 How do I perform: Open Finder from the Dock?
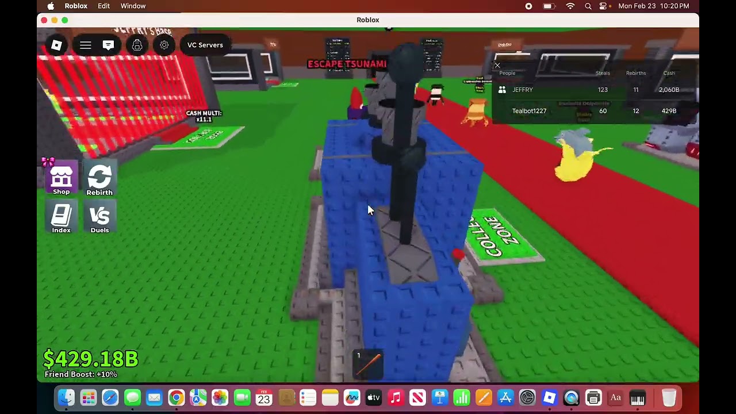(x=66, y=397)
